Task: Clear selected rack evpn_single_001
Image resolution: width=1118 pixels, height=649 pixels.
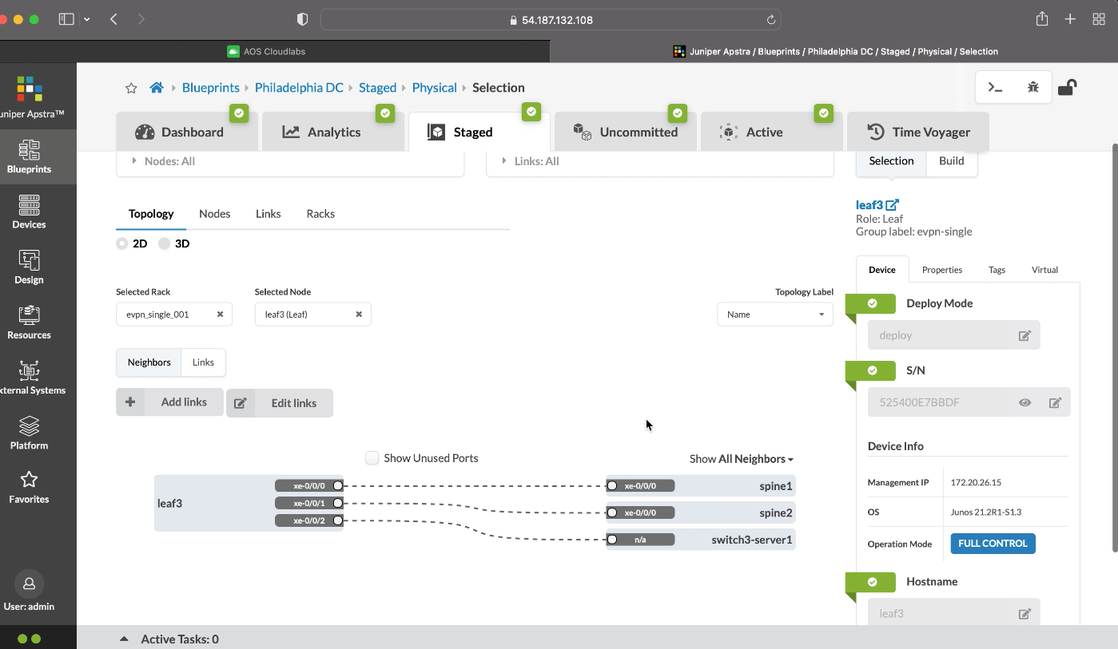Action: tap(220, 315)
